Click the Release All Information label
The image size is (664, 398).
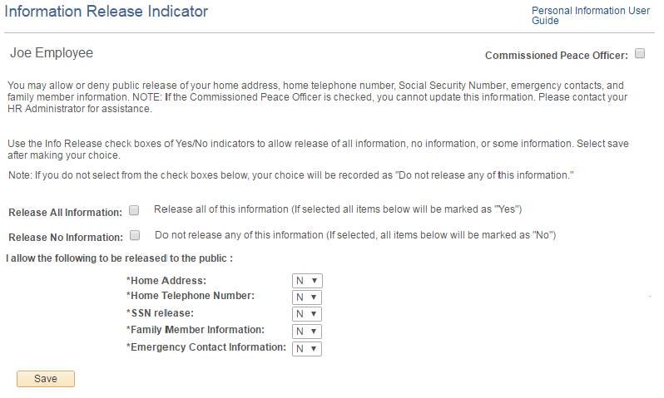(x=65, y=213)
